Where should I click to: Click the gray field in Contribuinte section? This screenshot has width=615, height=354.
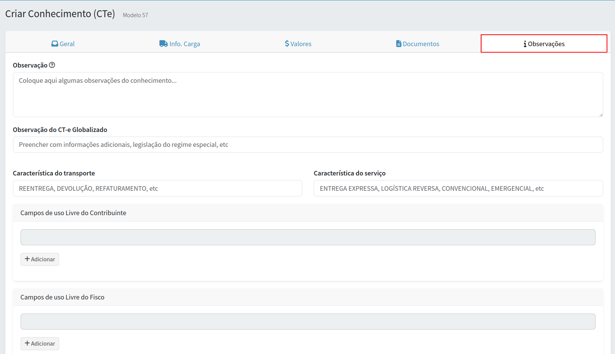point(307,237)
